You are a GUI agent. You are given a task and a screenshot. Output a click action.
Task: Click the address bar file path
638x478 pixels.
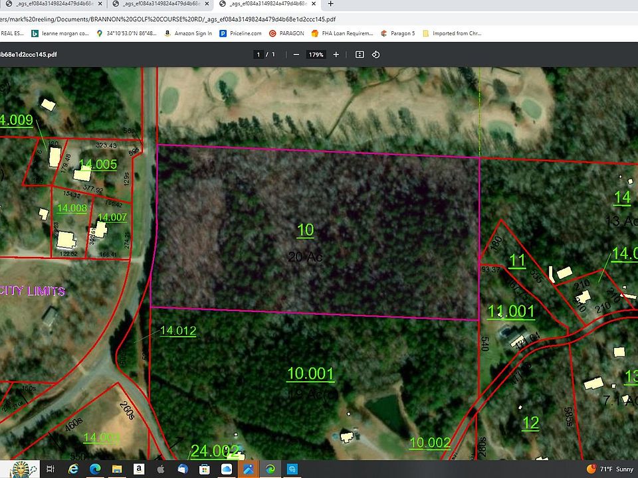167,19
